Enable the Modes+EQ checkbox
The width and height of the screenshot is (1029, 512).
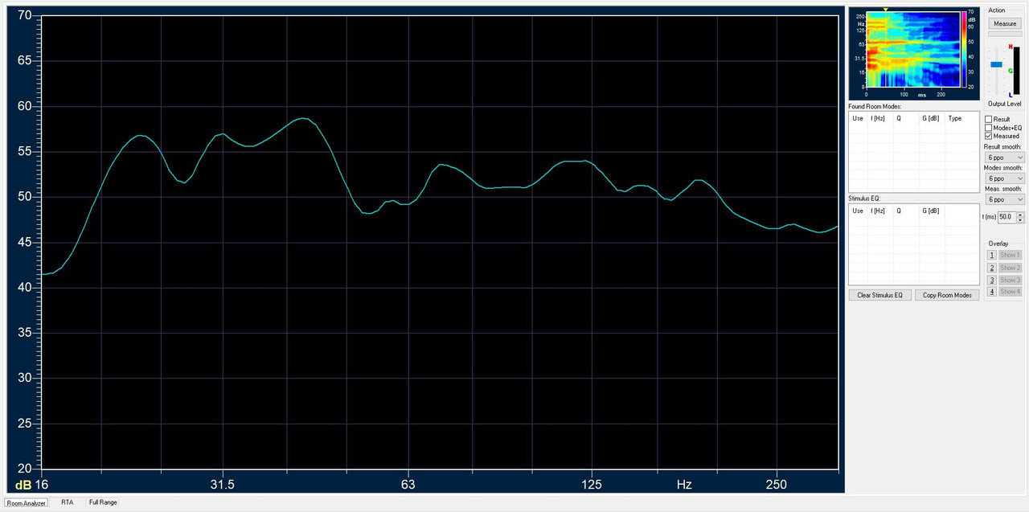point(989,128)
